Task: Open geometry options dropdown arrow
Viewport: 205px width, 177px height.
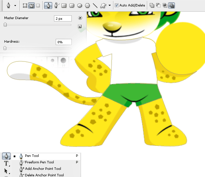Action: [110, 5]
